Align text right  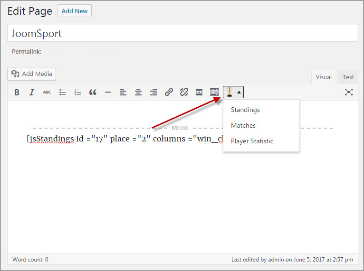(x=153, y=92)
